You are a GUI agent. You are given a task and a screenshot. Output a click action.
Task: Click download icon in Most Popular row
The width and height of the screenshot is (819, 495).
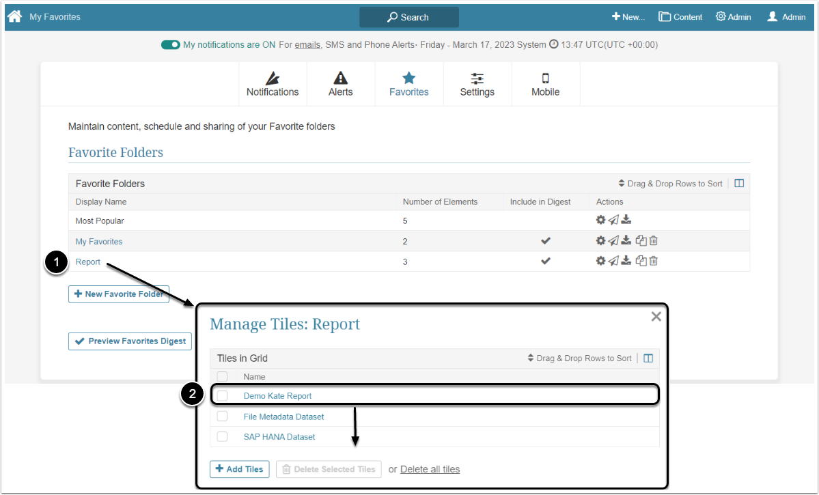pyautogui.click(x=626, y=220)
